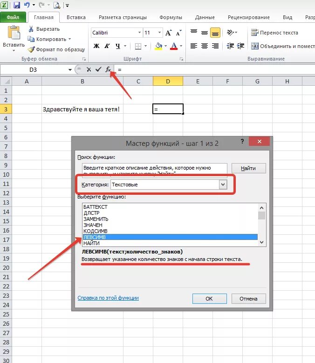Select ДЛСТР in function list
The height and width of the screenshot is (363, 315).
point(170,213)
